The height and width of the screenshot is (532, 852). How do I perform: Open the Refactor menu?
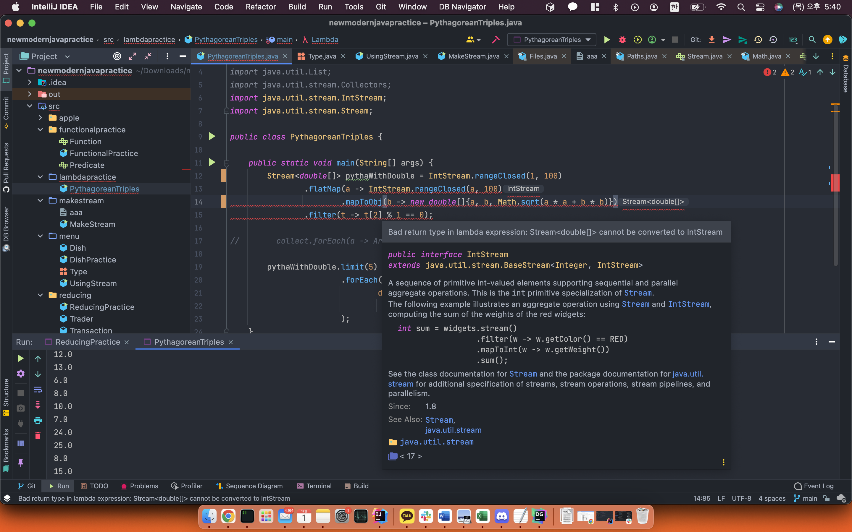(260, 7)
